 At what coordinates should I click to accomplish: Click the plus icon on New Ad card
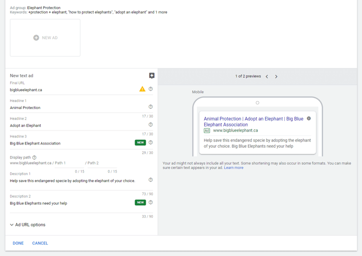(x=36, y=38)
